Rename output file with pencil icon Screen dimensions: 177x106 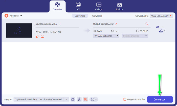(116, 24)
